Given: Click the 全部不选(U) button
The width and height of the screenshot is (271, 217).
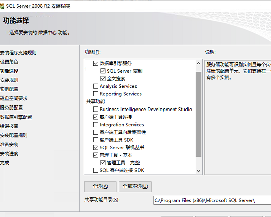Looking at the screenshot, I should pyautogui.click(x=135, y=187).
